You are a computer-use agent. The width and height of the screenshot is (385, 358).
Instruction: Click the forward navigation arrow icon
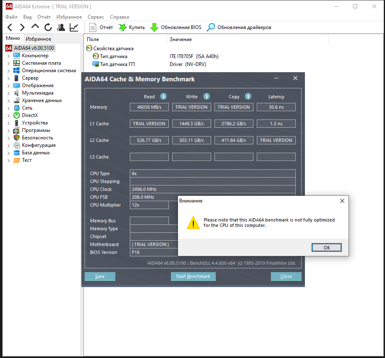[x=22, y=27]
